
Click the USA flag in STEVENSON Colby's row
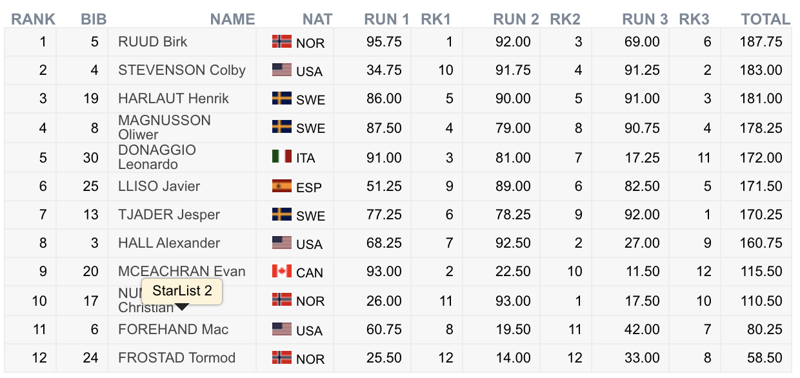(282, 70)
